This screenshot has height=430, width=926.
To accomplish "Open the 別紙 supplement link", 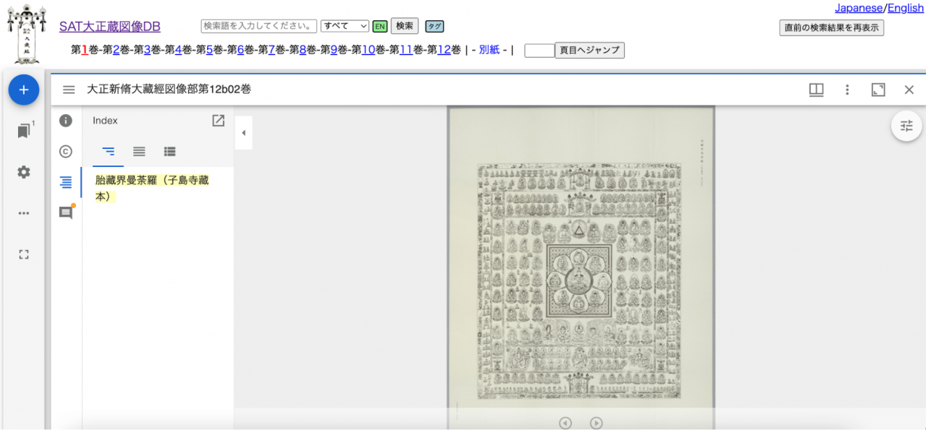I will click(489, 50).
